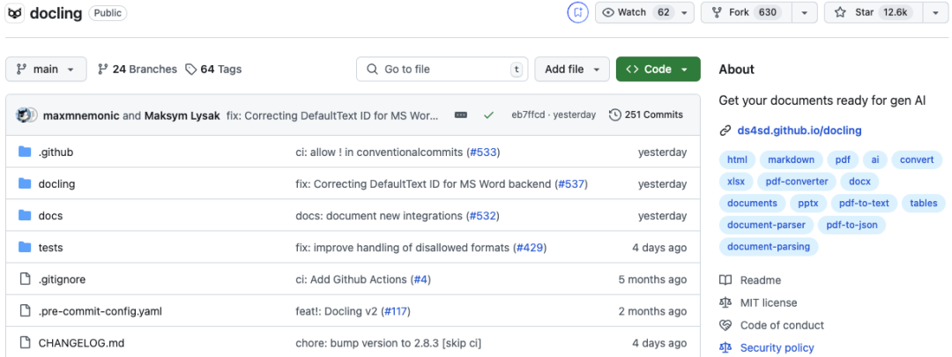Open the docs folder
This screenshot has height=357, width=952.
(50, 216)
